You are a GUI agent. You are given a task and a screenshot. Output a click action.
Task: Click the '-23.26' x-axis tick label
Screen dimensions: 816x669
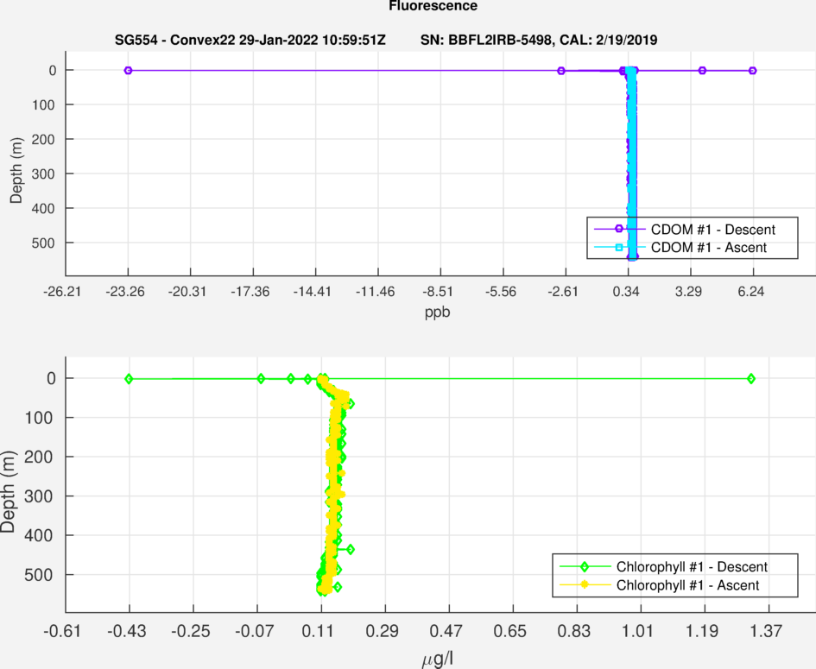[x=125, y=291]
